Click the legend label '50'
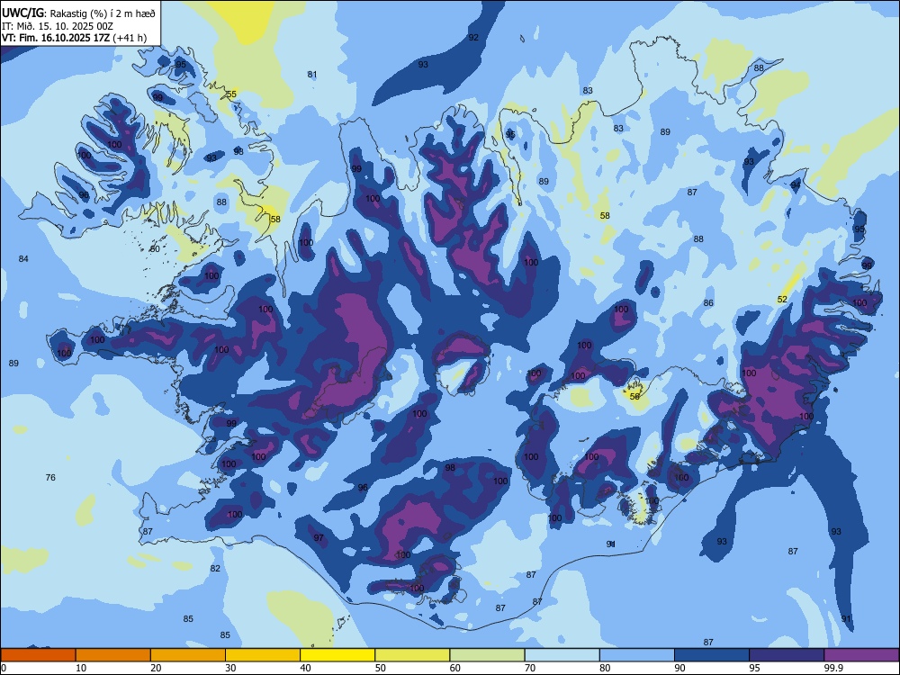Screen dimensions: 900x675 point(381,668)
